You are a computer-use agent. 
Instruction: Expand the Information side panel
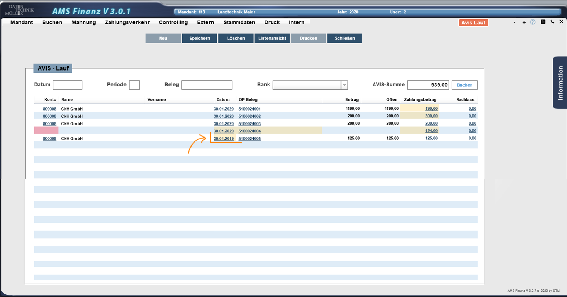560,82
